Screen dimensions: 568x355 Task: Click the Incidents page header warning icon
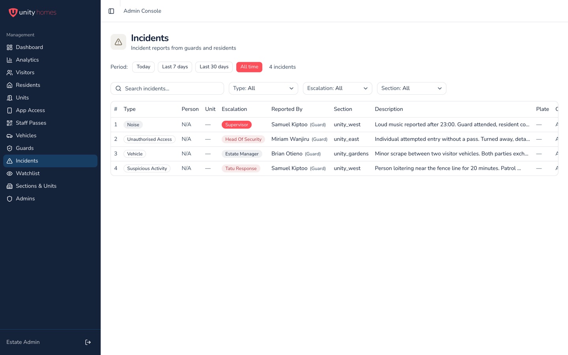(118, 42)
